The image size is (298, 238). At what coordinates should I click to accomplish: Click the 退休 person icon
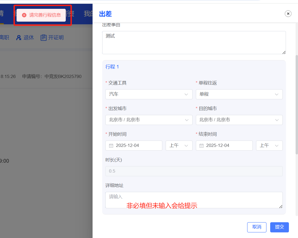pyautogui.click(x=18, y=38)
